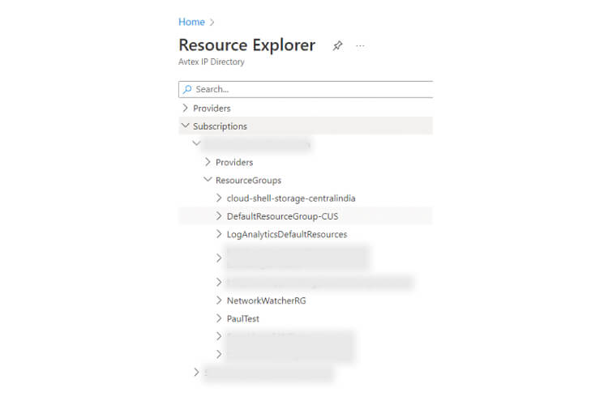This screenshot has width=608, height=405.
Task: Collapse the ResourceGroups node
Action: point(208,180)
